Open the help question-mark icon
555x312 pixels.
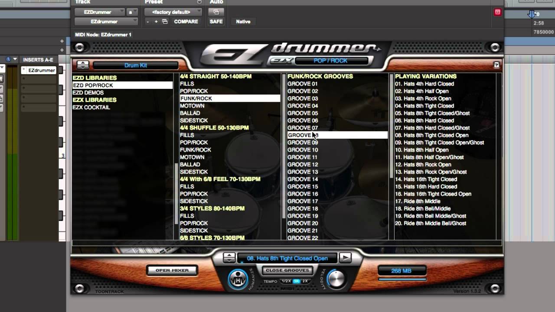point(497,65)
